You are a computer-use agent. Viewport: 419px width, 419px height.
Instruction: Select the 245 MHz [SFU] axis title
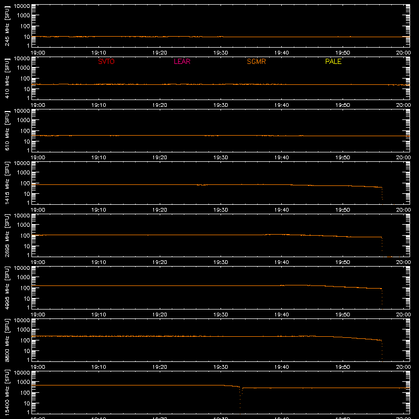coord(7,26)
